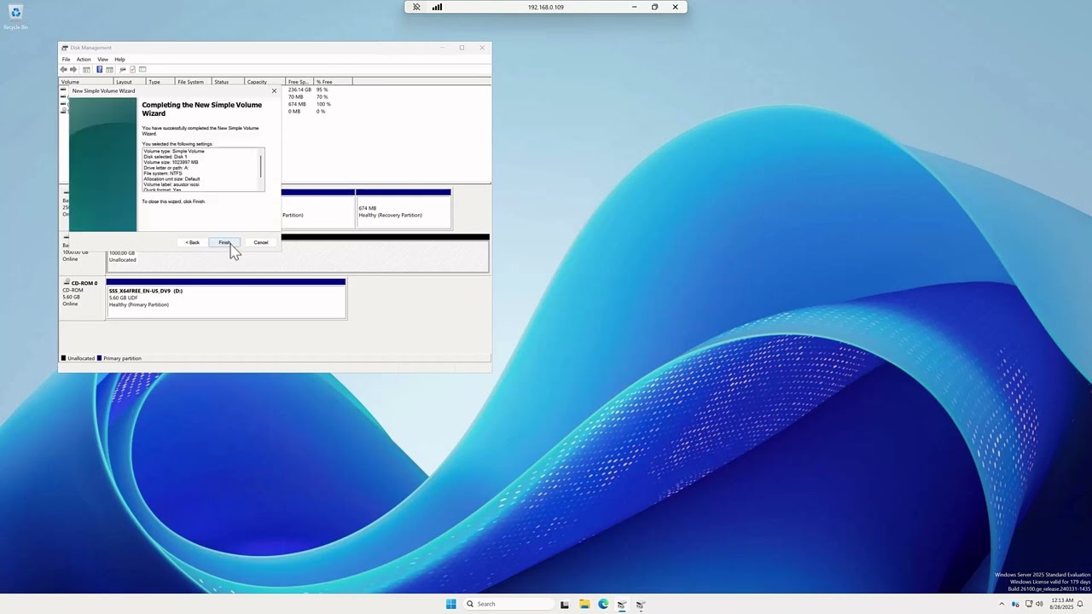
Task: Minimize the 192.168.0.109 remote session bar
Action: tap(634, 7)
